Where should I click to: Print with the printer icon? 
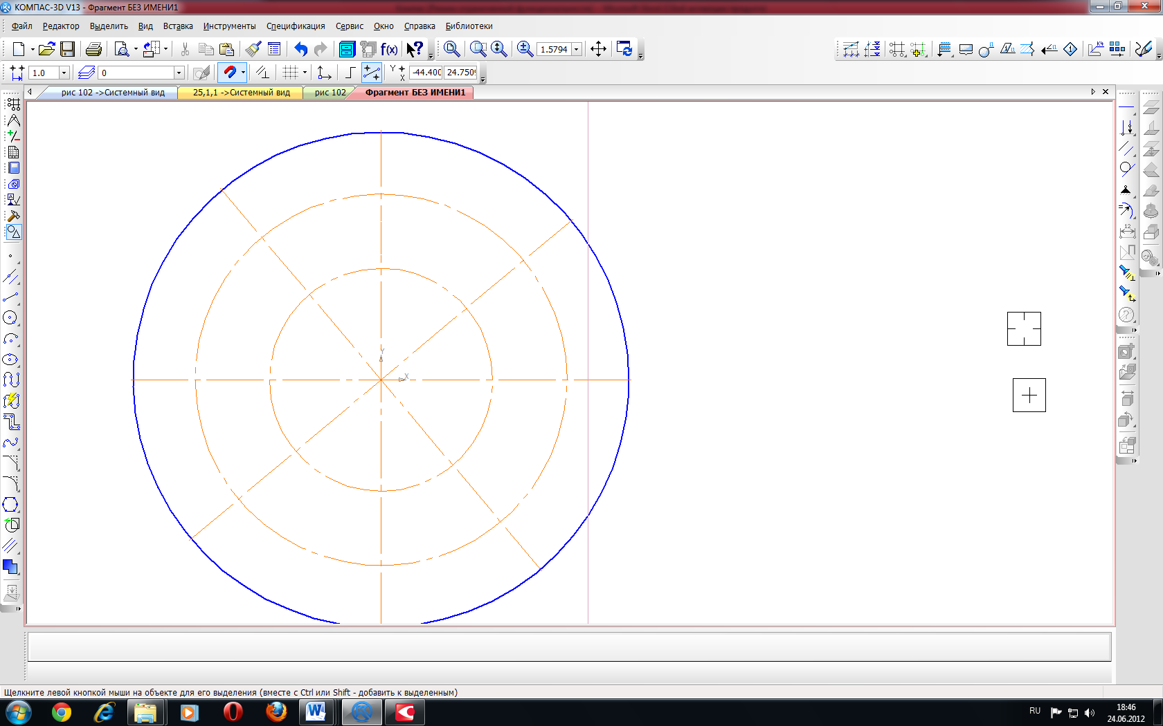(93, 49)
